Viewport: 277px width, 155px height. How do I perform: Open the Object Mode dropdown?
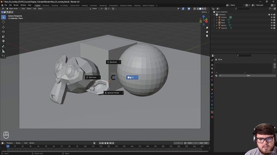click(13, 9)
